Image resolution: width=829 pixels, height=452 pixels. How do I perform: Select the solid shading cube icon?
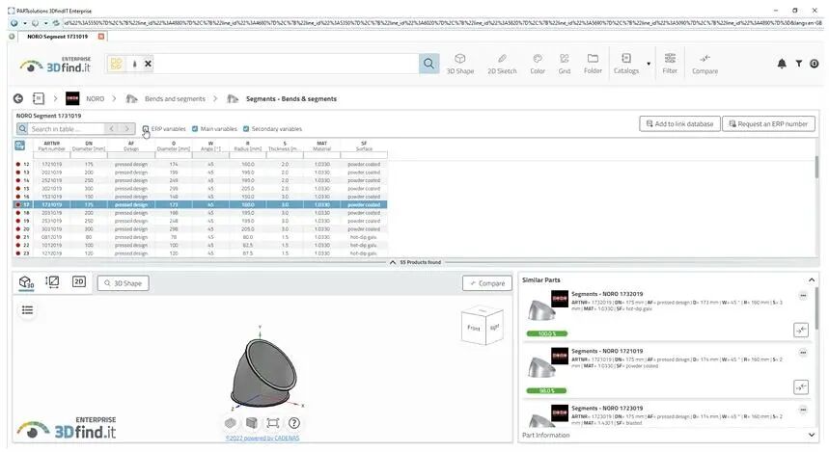(x=252, y=423)
